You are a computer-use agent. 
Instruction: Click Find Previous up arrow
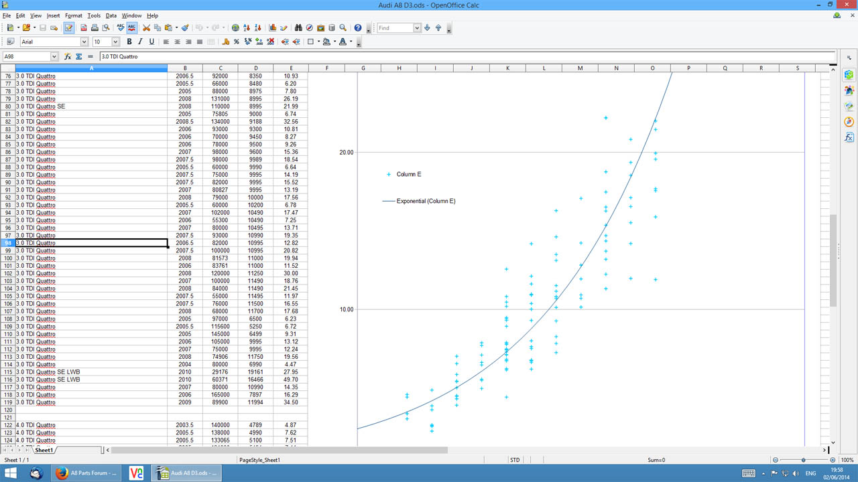click(x=438, y=28)
